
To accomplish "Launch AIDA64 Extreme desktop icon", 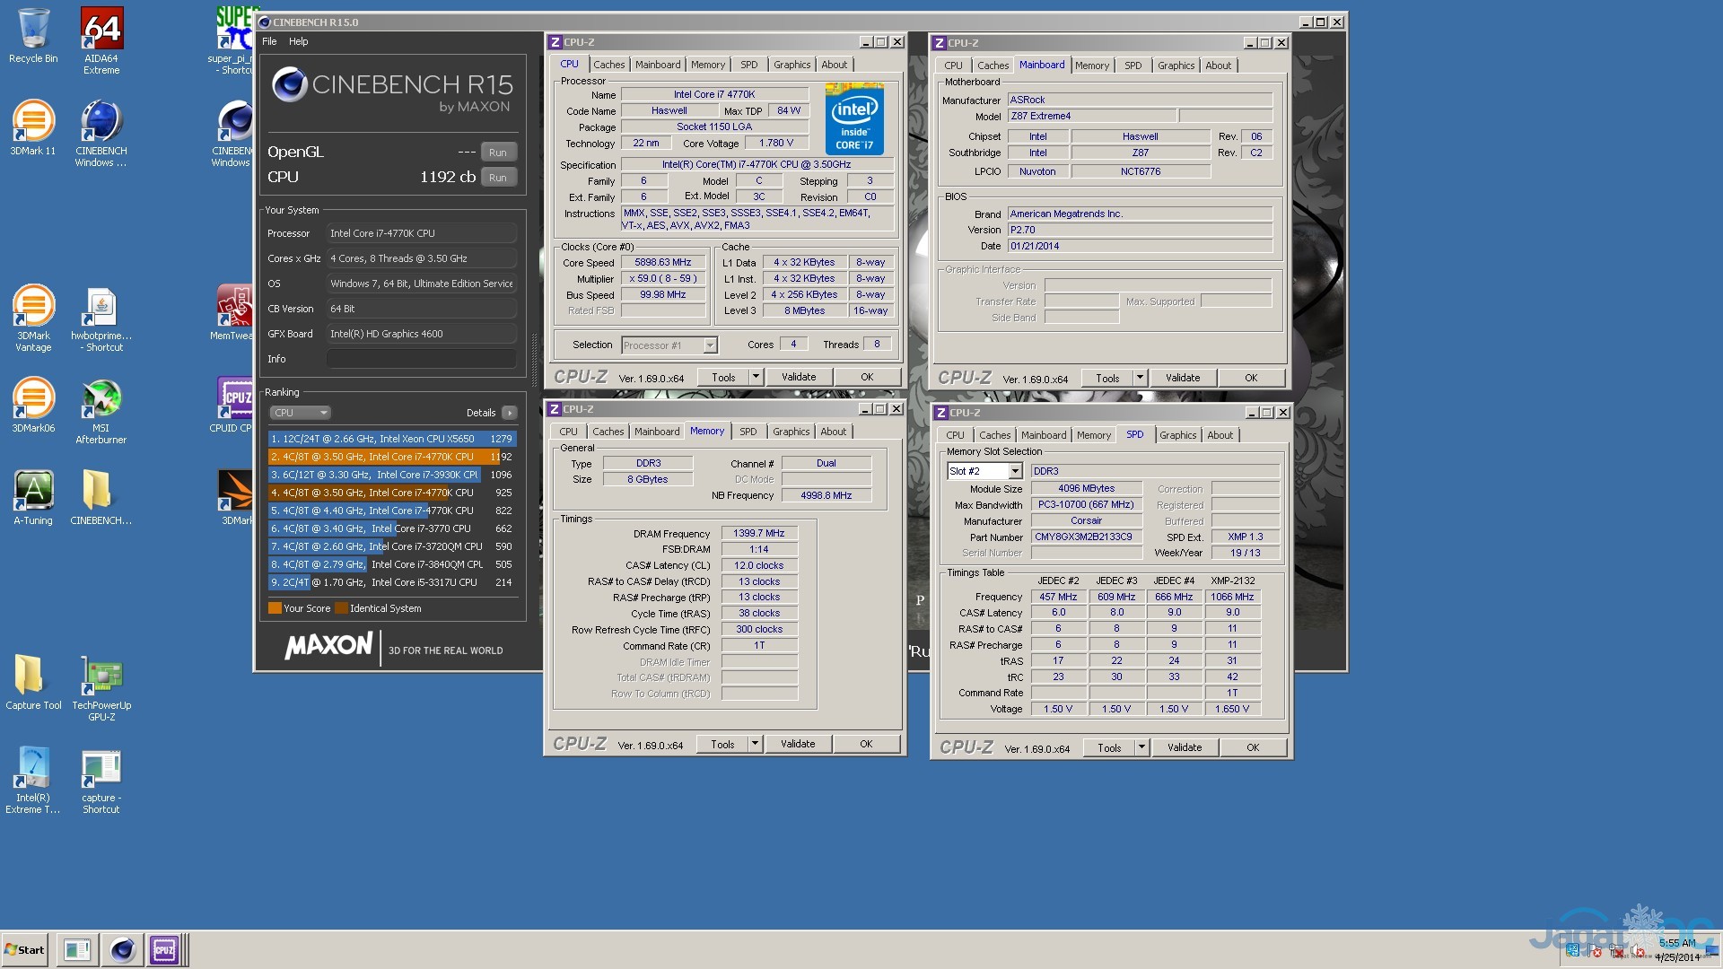I will click(x=101, y=40).
